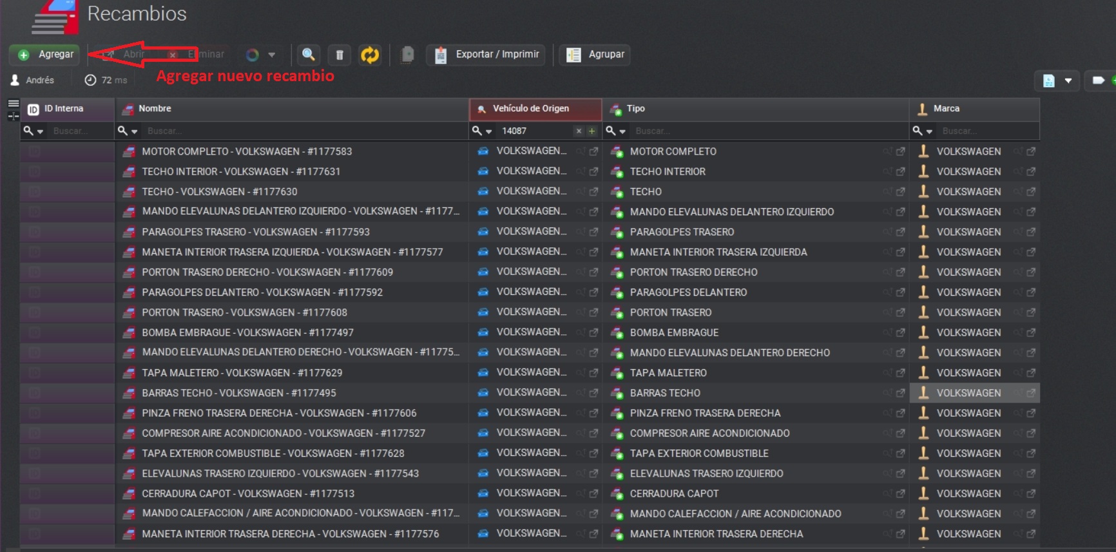Screen dimensions: 1116x552
Task: Select checkbox for TECHO INTERIOR row
Action: (x=35, y=171)
